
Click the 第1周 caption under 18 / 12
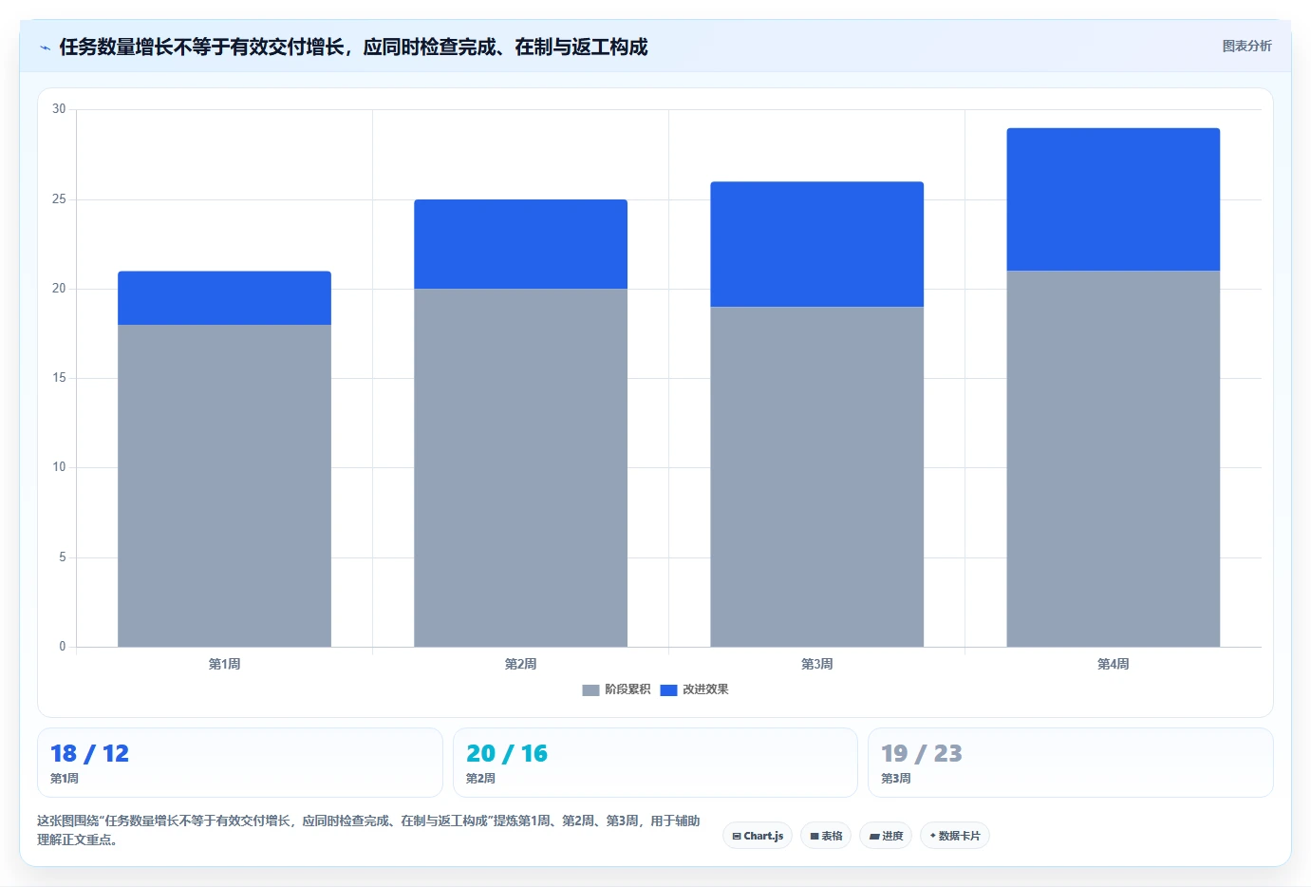65,779
